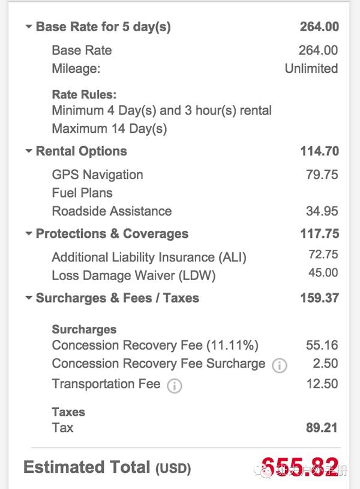The height and width of the screenshot is (489, 360).
Task: Click the Mileage label
Action: 76,68
